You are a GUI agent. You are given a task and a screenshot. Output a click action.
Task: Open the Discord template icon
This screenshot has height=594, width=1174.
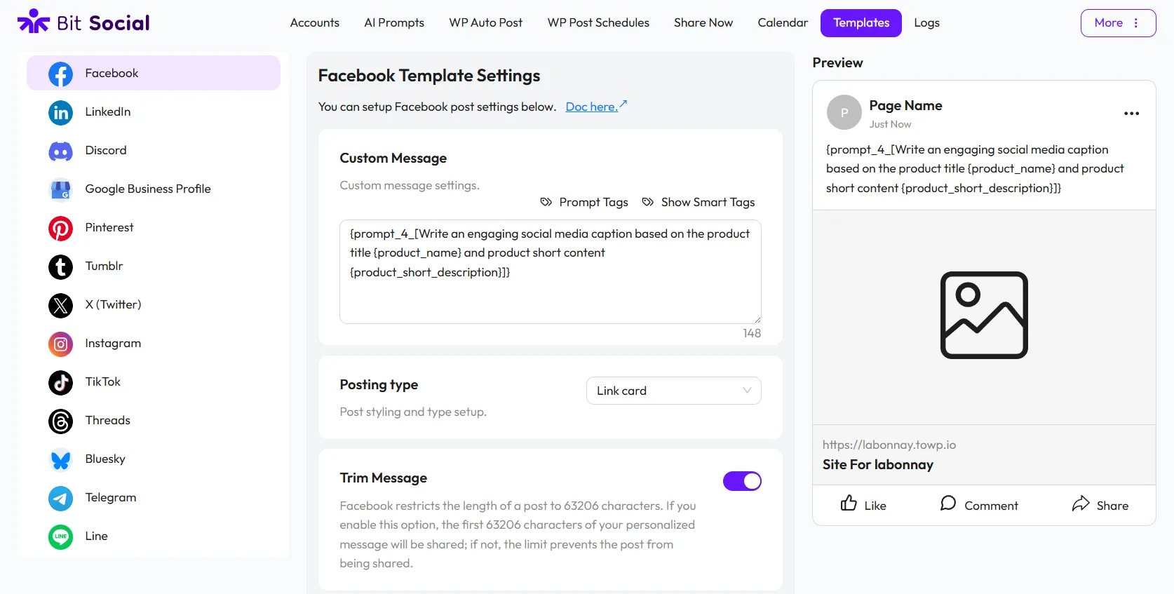coord(60,151)
